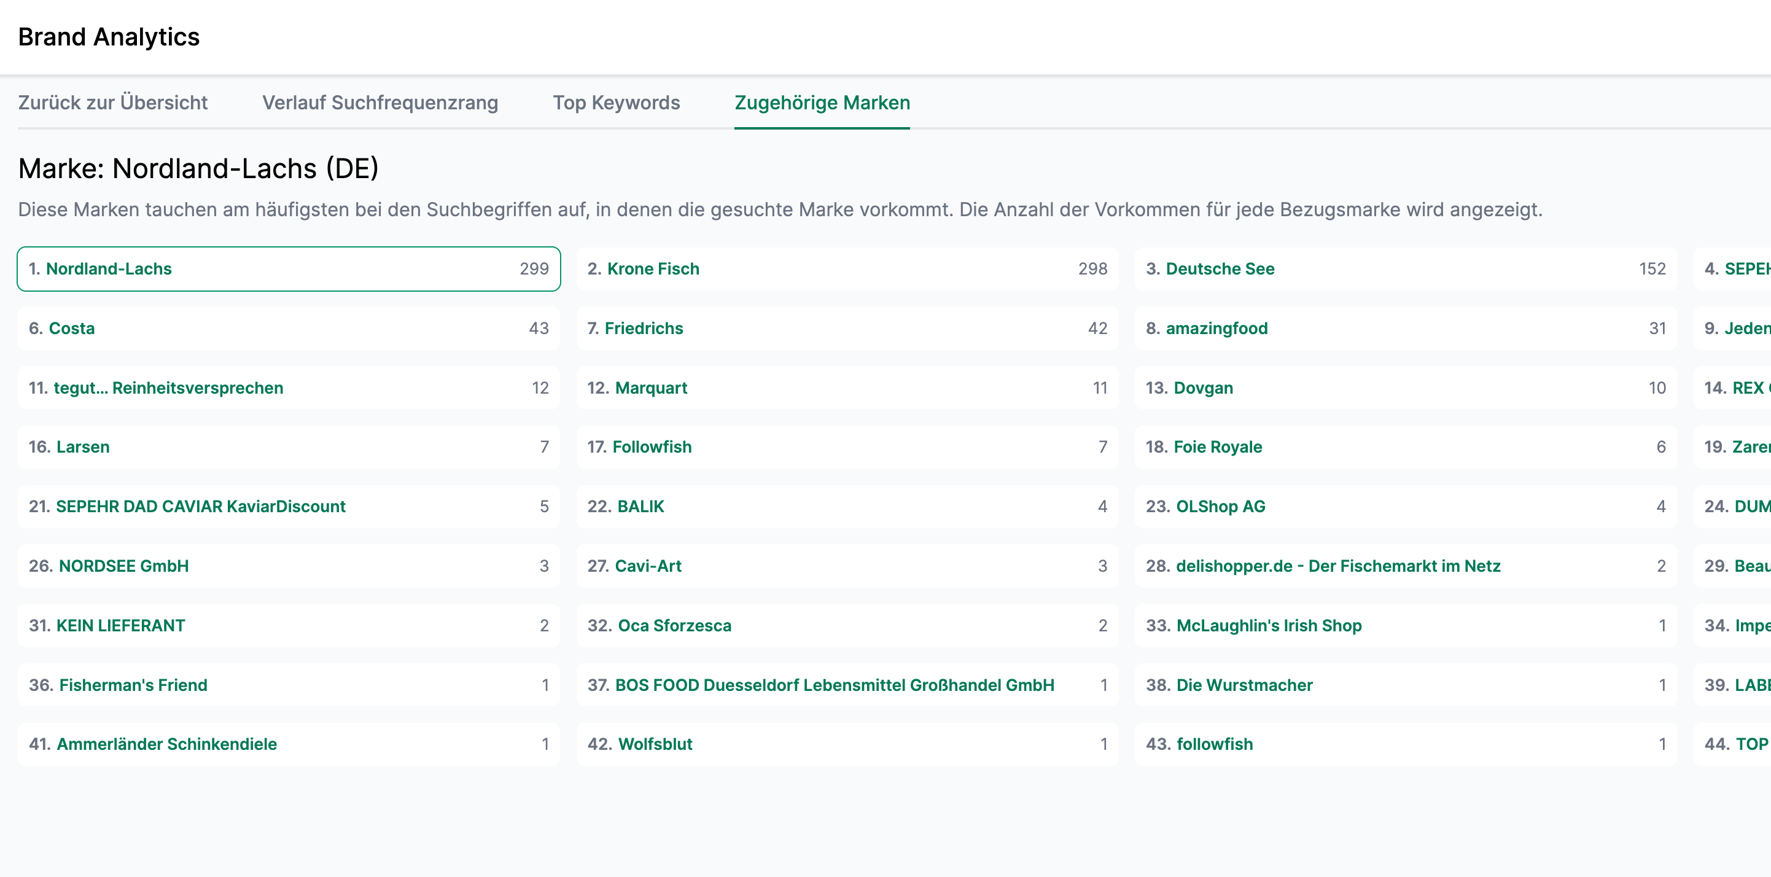The height and width of the screenshot is (877, 1771).
Task: Open brand 36. Fisherman's Friend
Action: coord(289,685)
